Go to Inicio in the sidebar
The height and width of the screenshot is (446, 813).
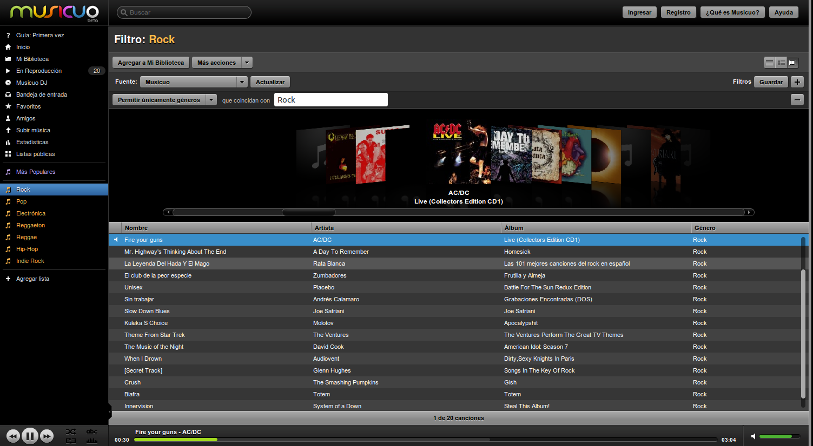(x=23, y=47)
